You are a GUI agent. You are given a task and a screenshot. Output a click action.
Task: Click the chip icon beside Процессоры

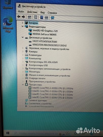tap(26, 84)
